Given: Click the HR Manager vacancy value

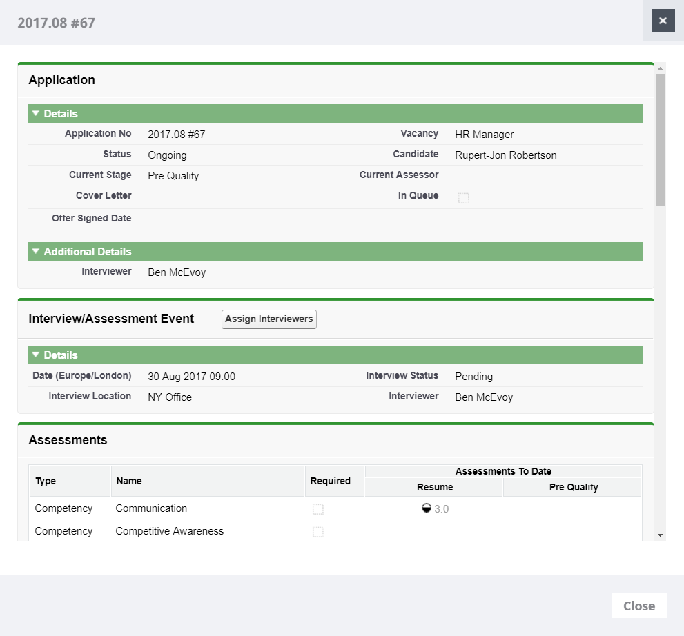Looking at the screenshot, I should click(x=484, y=135).
